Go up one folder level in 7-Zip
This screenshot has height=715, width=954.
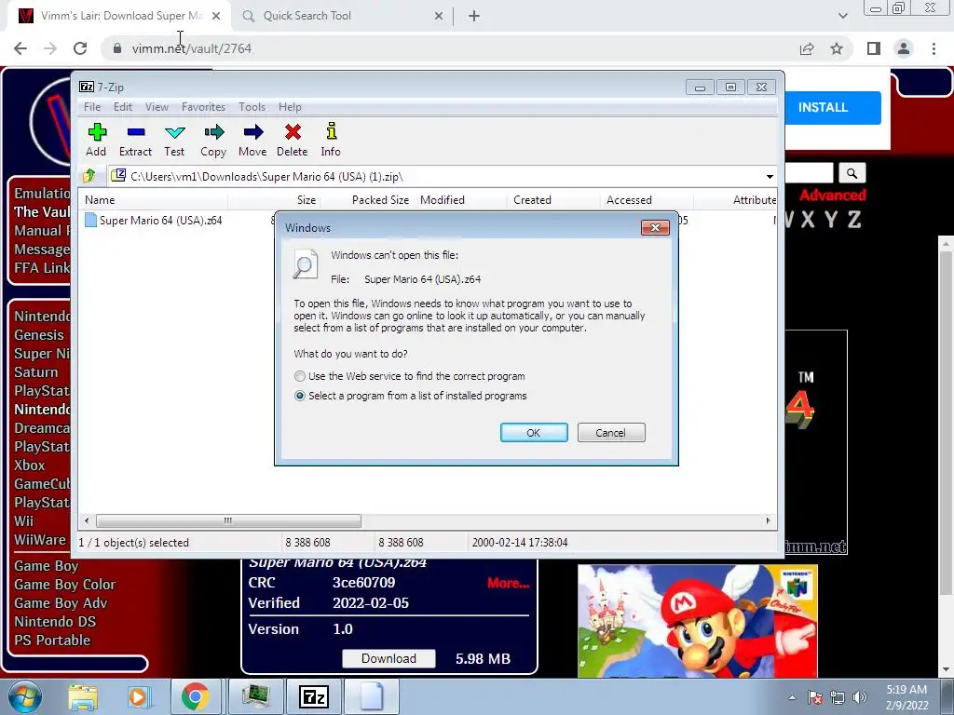89,176
